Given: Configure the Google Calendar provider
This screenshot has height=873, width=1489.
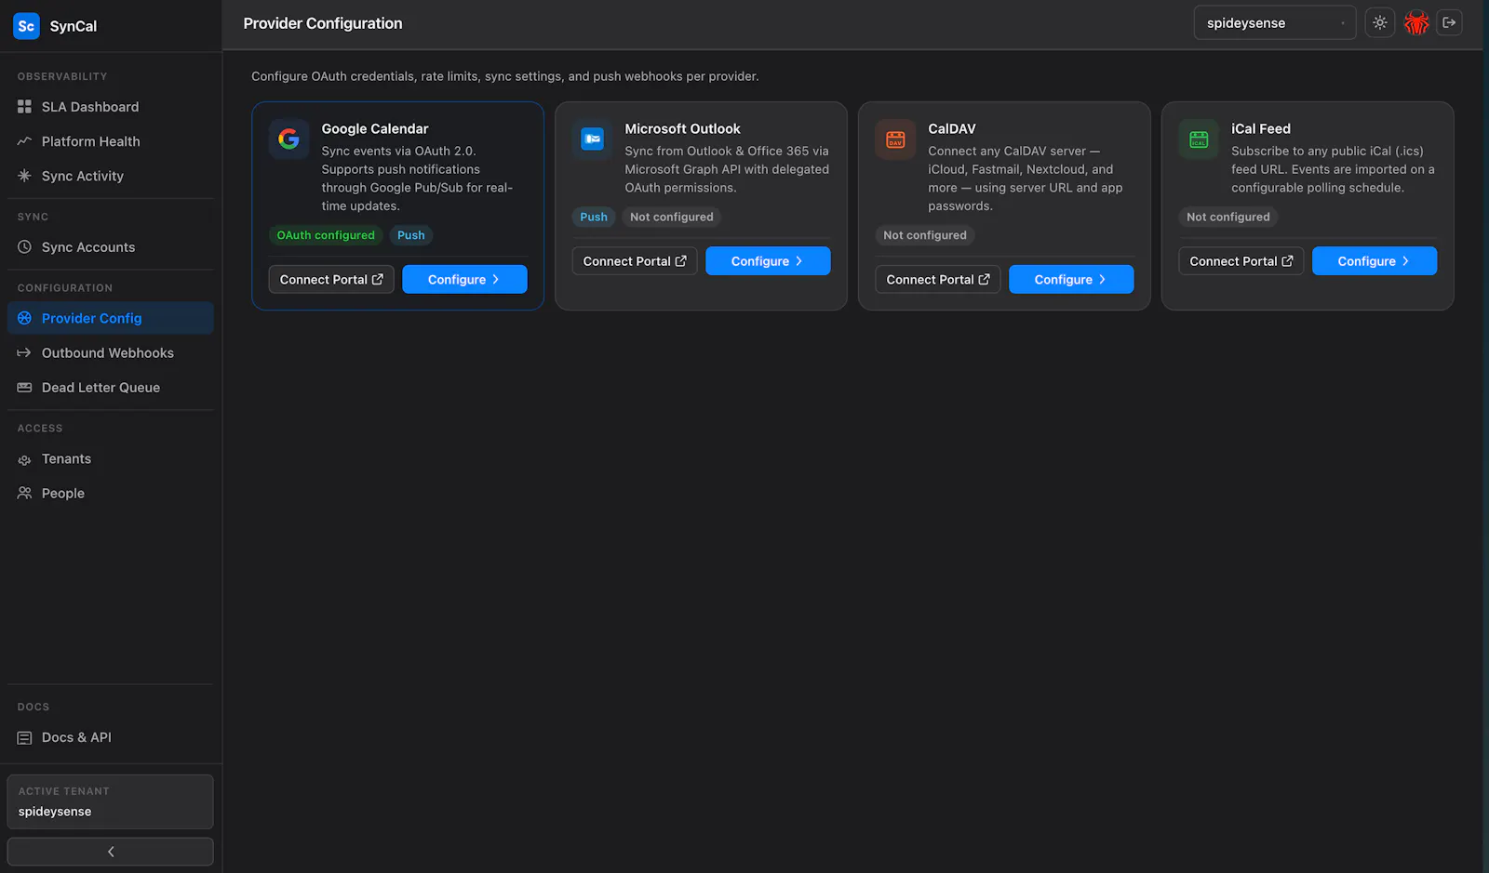Looking at the screenshot, I should point(464,280).
